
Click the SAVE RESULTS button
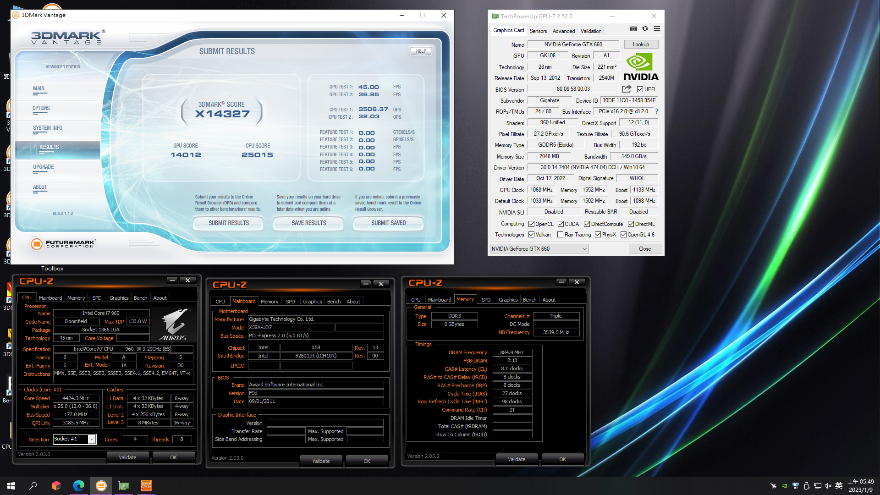309,223
